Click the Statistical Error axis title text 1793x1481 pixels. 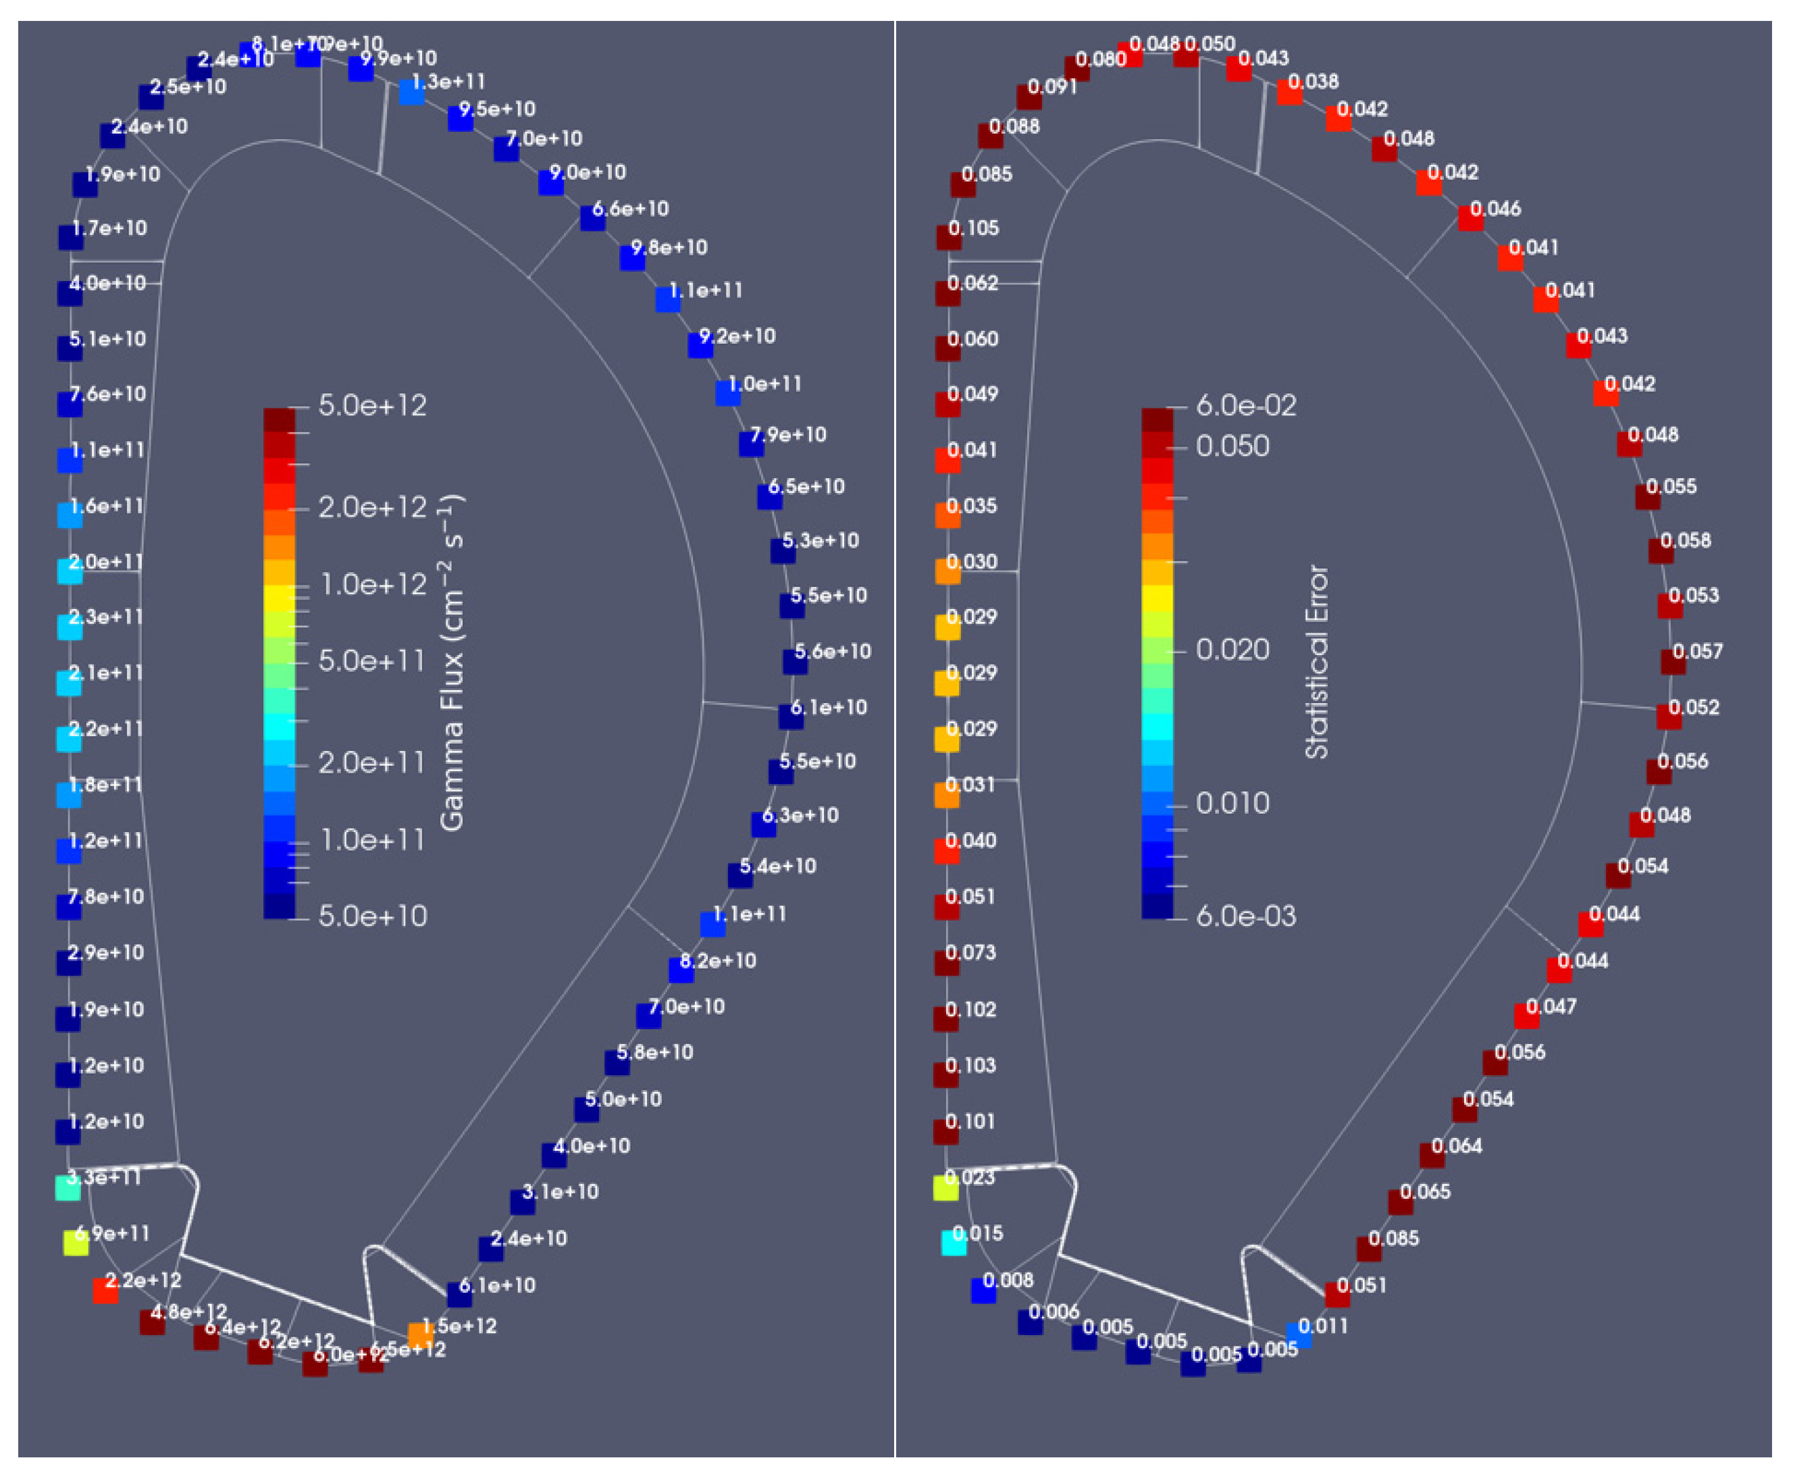coord(1317,661)
